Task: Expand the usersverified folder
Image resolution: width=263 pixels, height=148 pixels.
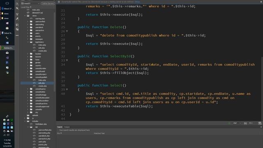Action: click(28, 21)
